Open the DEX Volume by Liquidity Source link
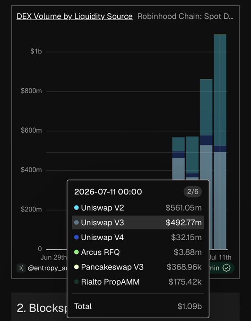Viewport: 251px width, 321px height. tap(74, 17)
